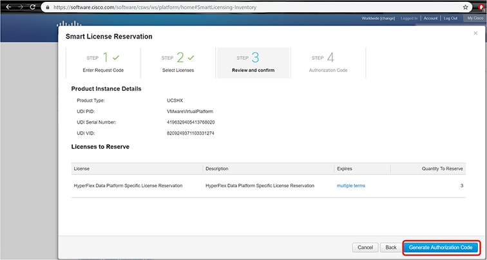Select Step 3 Review and confirm

point(253,63)
